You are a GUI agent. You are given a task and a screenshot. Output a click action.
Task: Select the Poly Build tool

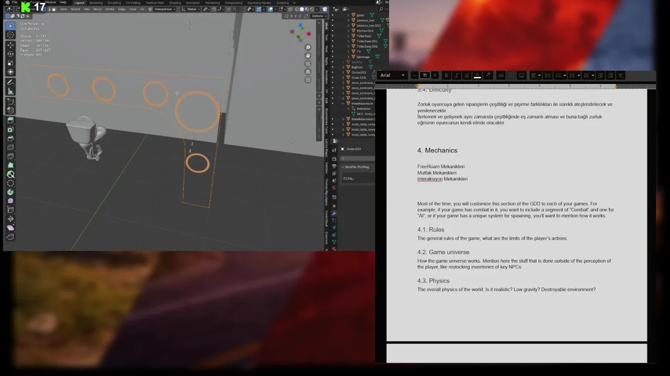[10, 165]
